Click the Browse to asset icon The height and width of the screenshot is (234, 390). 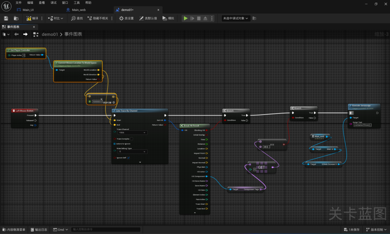tap(16, 18)
